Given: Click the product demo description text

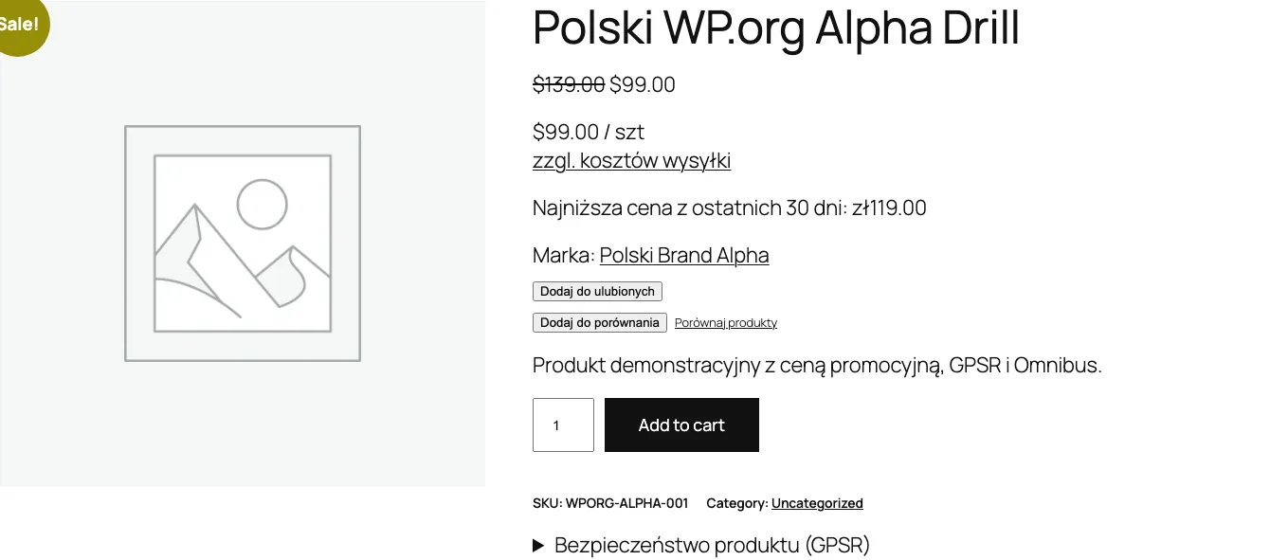Looking at the screenshot, I should pos(816,365).
